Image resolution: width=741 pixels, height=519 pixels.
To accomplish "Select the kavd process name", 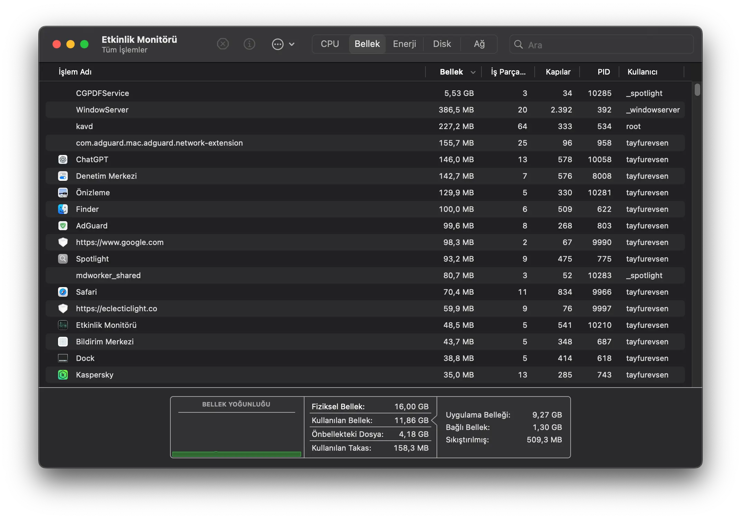I will click(84, 126).
